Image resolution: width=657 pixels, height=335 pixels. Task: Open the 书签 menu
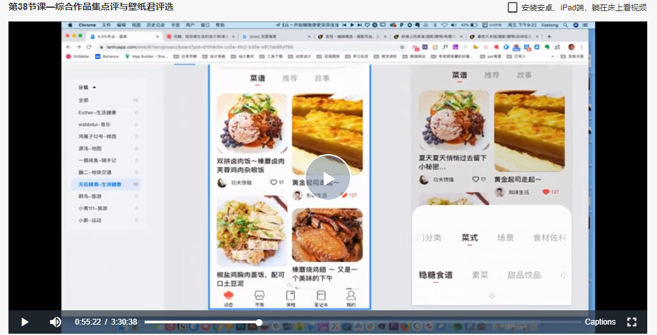pyautogui.click(x=175, y=25)
